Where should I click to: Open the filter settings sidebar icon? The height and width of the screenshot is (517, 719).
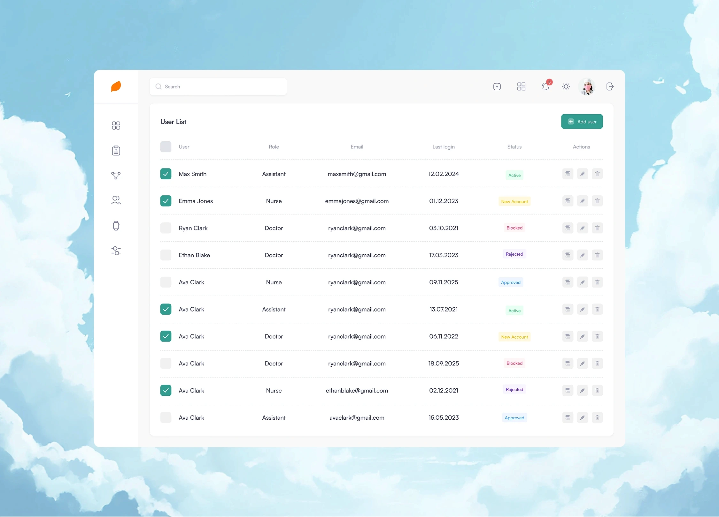point(116,251)
